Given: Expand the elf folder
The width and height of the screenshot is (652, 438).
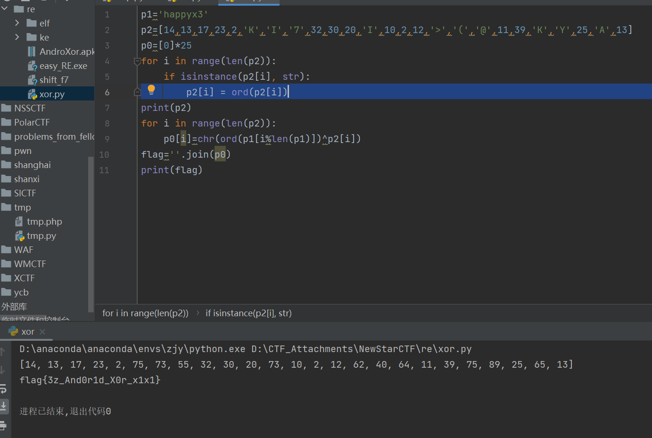Looking at the screenshot, I should click(17, 23).
